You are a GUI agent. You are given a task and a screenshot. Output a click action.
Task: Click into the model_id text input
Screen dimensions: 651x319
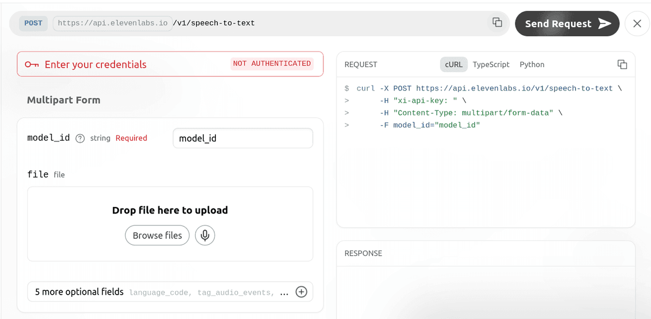click(x=242, y=138)
